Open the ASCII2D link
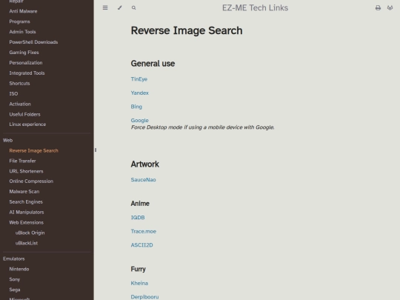This screenshot has width=400, height=300. [x=141, y=245]
